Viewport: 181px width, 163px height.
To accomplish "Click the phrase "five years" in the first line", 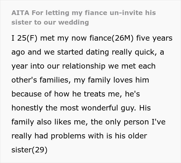I will click(x=154, y=38).
